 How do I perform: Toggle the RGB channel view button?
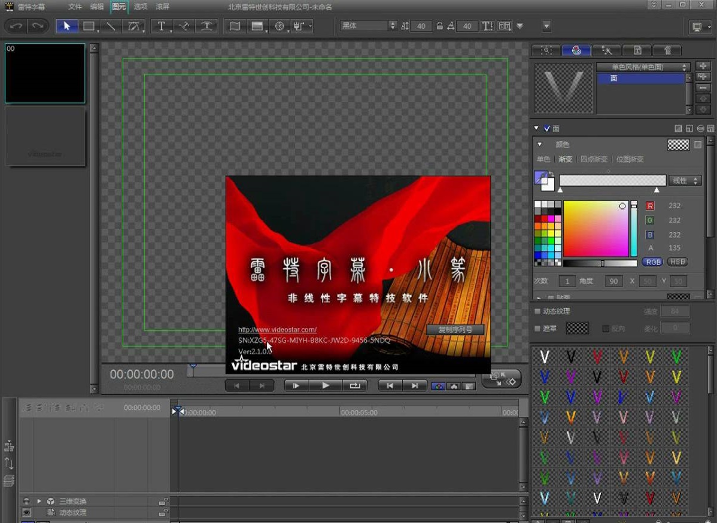pos(438,387)
